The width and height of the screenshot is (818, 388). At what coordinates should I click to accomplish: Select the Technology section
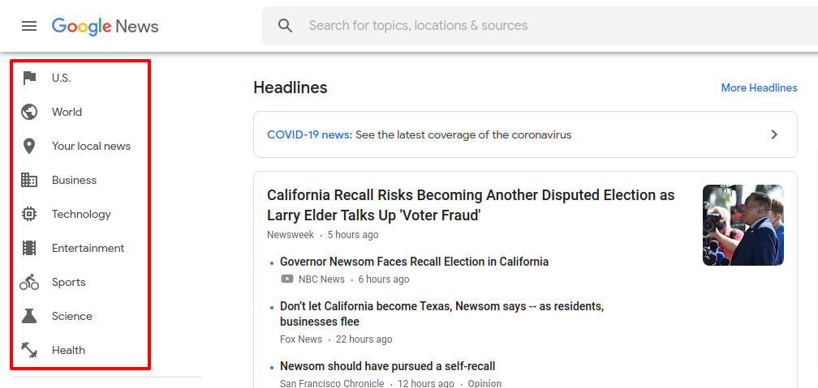pyautogui.click(x=81, y=214)
